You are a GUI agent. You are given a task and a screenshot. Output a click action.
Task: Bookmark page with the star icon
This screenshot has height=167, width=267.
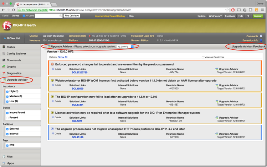pyautogui.click(x=227, y=10)
